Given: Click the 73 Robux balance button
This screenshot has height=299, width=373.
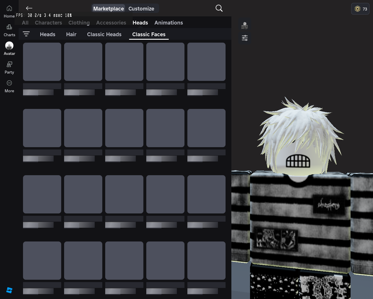Looking at the screenshot, I should click(360, 9).
